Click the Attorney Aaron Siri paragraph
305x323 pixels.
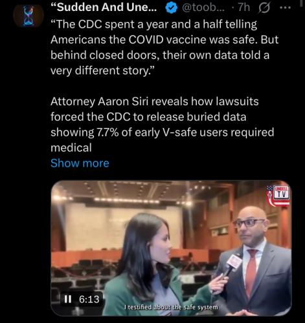[162, 125]
